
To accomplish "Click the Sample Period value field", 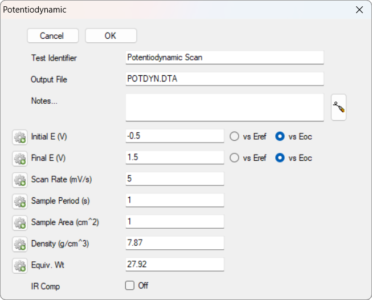I will [175, 200].
